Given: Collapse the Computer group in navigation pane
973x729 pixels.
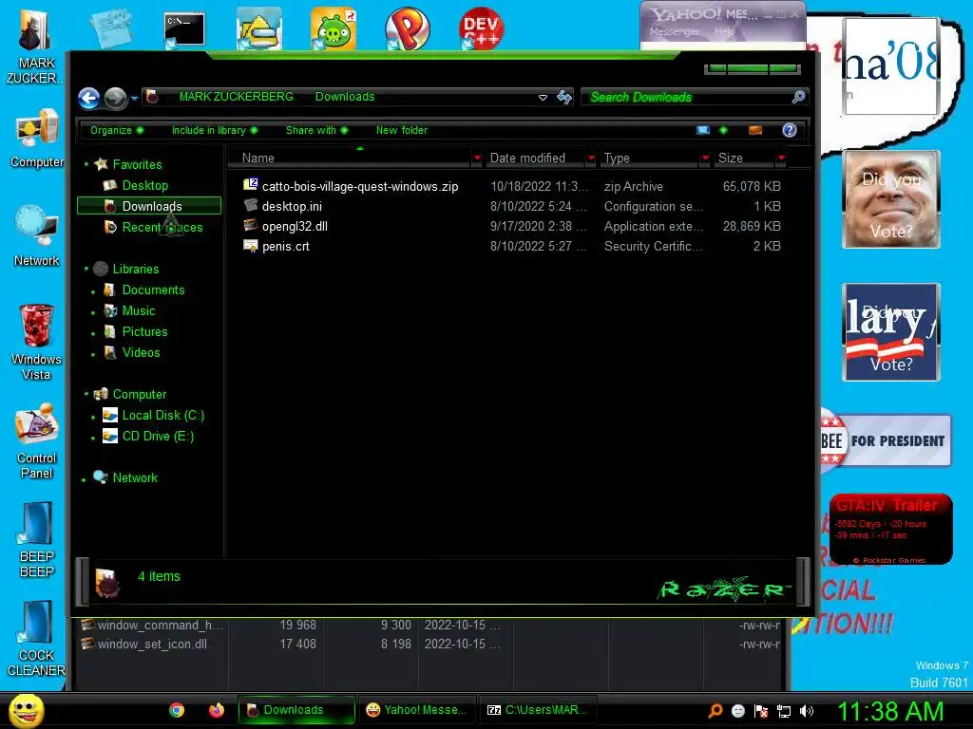Looking at the screenshot, I should 86,394.
